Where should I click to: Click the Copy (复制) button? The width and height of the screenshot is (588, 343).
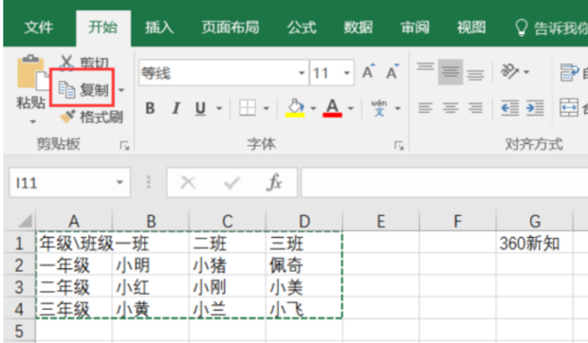click(x=83, y=90)
